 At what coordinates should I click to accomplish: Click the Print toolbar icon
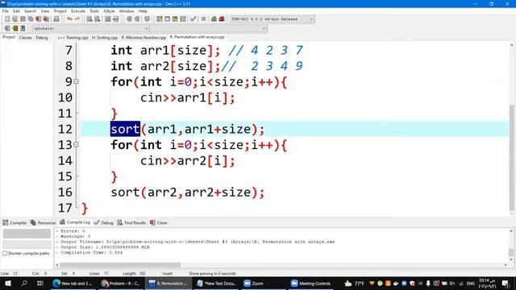pos(56,19)
